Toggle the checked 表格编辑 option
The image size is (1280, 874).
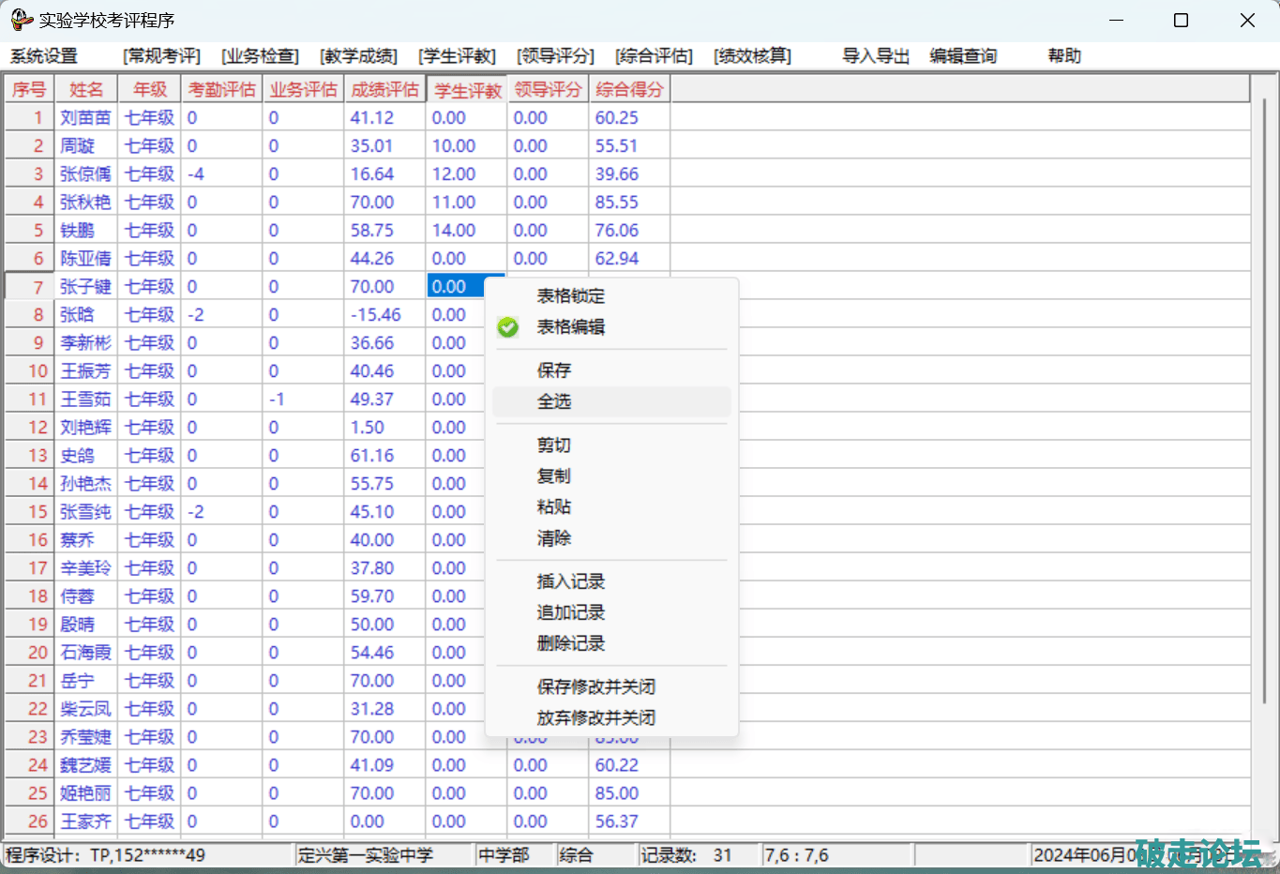pos(570,327)
